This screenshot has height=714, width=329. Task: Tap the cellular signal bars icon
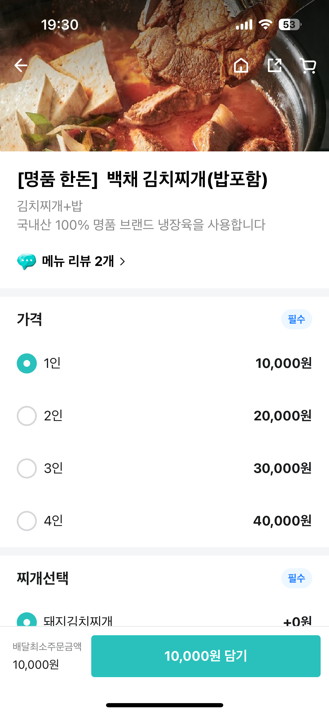coord(244,25)
